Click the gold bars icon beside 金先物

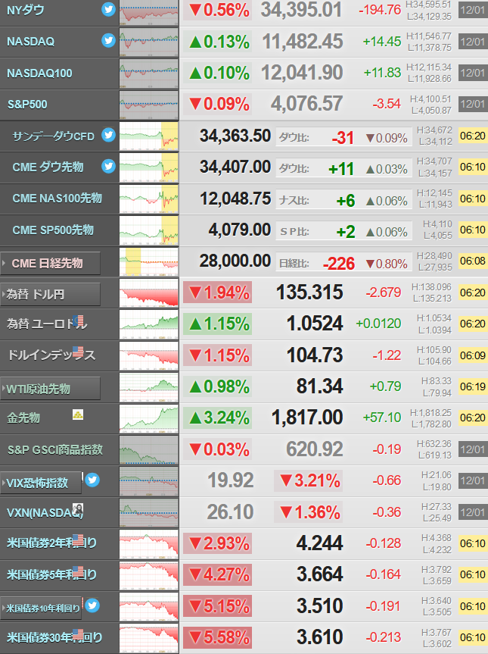[78, 415]
